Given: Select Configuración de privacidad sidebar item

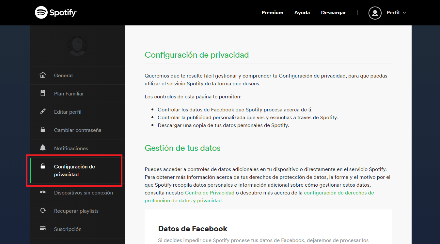Looking at the screenshot, I should click(77, 171).
